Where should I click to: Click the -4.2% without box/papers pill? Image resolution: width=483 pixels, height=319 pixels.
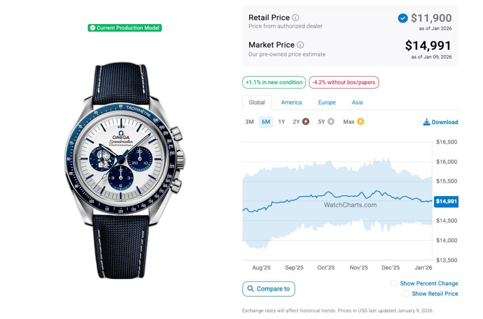344,82
